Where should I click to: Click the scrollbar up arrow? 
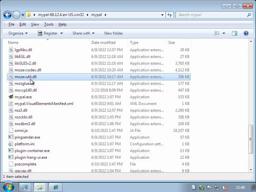coord(251,42)
